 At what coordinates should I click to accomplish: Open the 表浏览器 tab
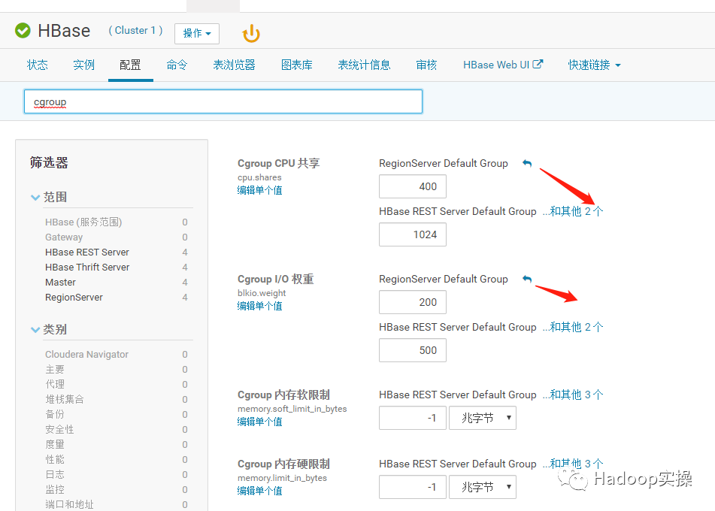tap(235, 65)
